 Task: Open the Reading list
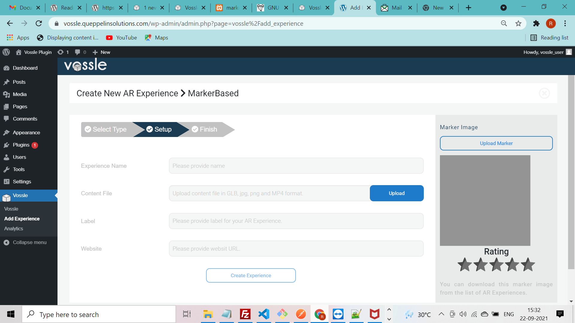(550, 37)
